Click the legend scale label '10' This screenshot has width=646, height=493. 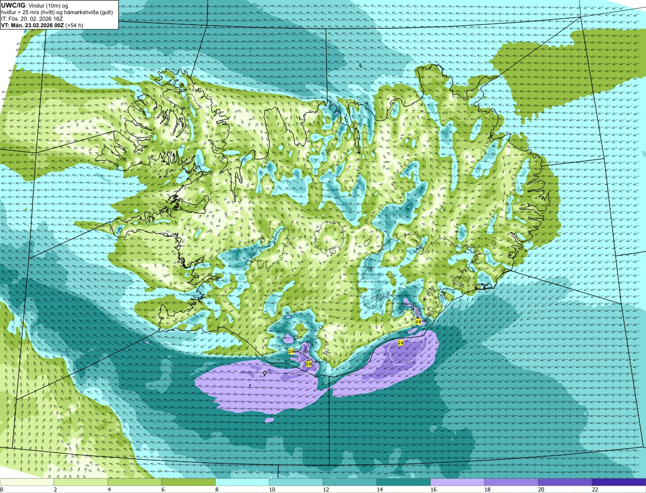click(x=272, y=489)
